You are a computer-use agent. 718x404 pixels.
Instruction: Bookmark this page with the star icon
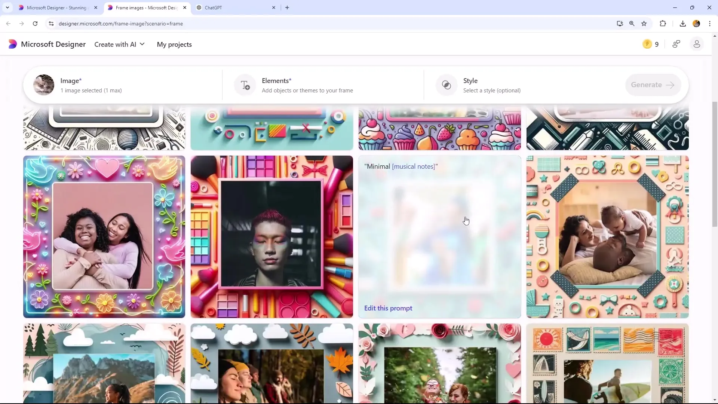pos(644,24)
